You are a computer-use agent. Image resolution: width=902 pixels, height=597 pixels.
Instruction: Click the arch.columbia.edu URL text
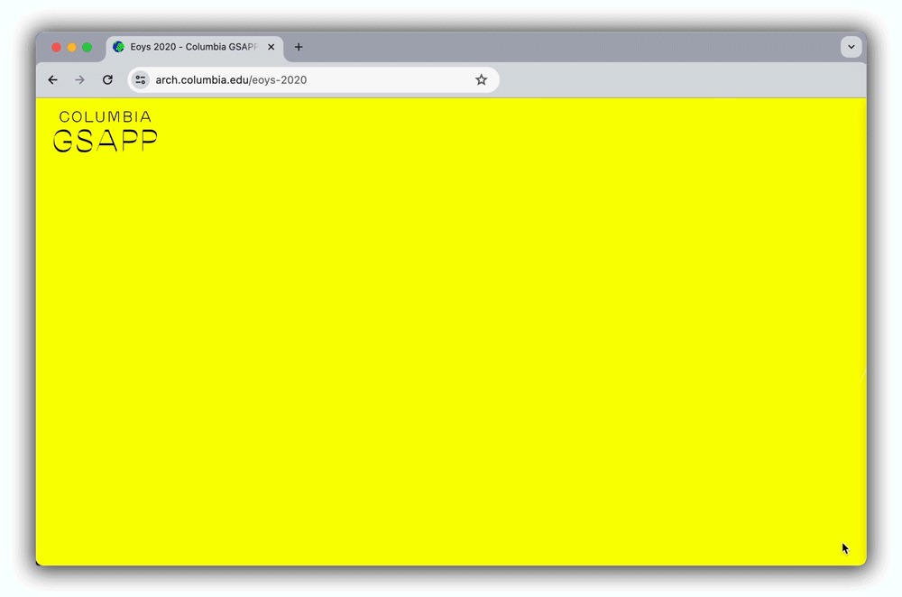pyautogui.click(x=231, y=80)
